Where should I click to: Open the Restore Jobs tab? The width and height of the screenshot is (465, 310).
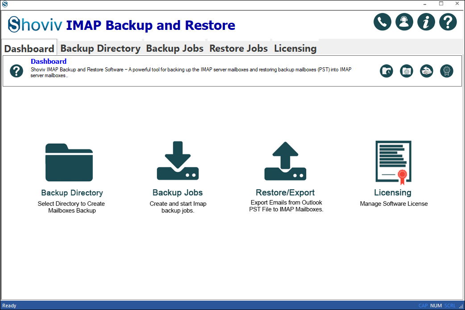[238, 48]
